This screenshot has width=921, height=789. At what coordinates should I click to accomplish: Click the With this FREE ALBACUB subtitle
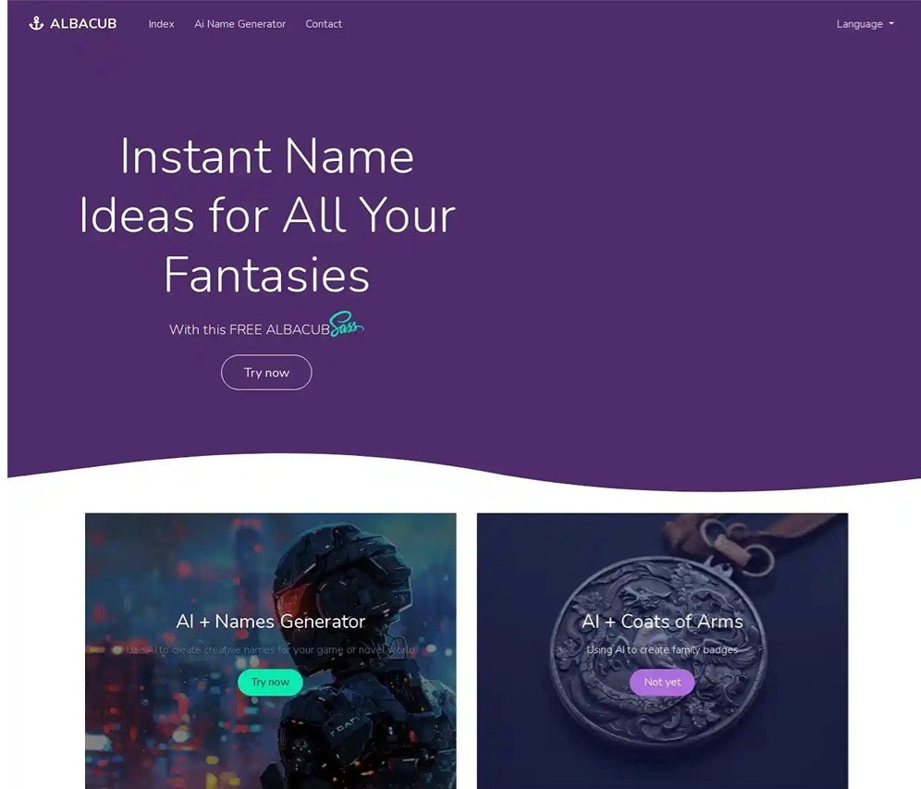point(249,329)
